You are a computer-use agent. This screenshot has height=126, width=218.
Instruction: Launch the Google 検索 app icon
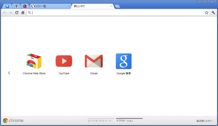click(124, 61)
